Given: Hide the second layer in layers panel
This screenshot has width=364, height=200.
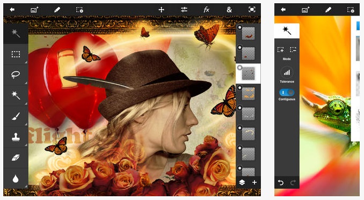Looking at the screenshot, I should point(240,47).
